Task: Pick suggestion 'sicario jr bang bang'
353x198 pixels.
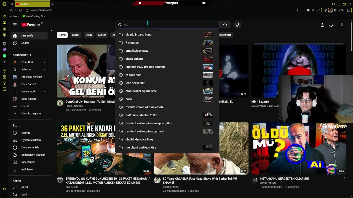Action: pos(167,35)
